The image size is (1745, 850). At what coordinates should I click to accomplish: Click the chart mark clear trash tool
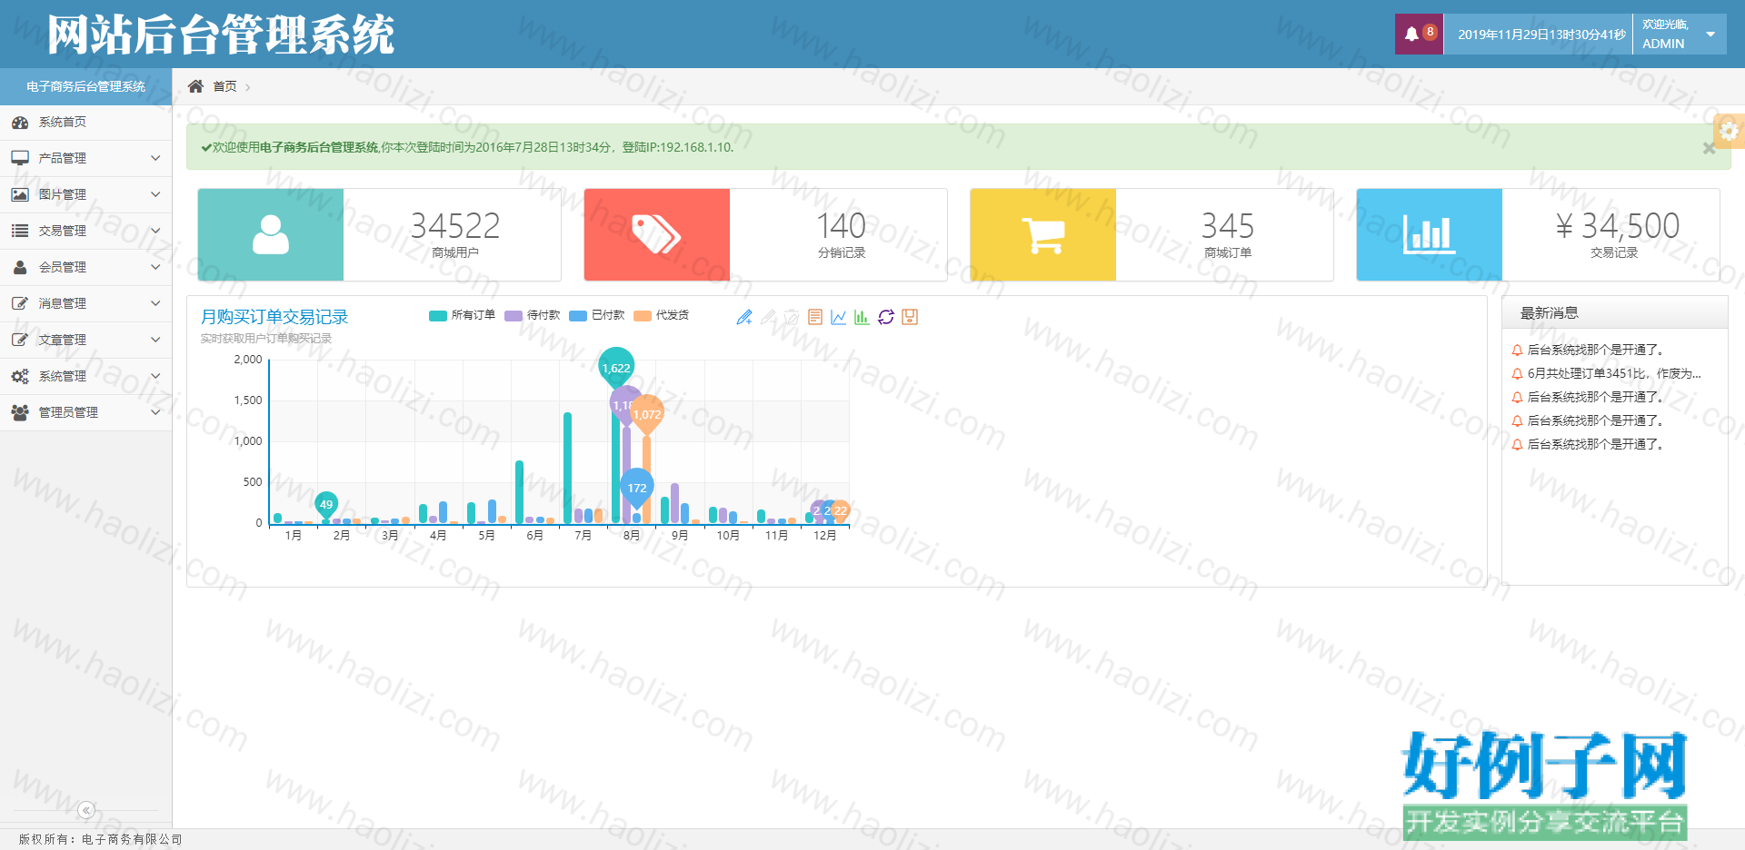click(792, 317)
